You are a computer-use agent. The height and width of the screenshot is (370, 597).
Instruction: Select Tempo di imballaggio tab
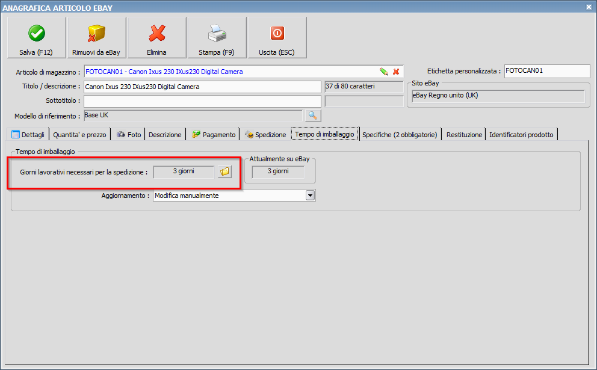pos(325,134)
